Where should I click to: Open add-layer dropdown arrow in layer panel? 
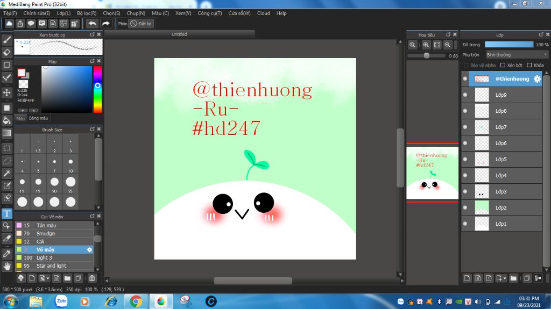[x=505, y=278]
